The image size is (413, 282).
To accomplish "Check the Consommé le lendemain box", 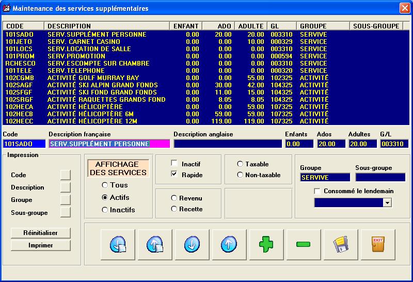I will point(317,191).
